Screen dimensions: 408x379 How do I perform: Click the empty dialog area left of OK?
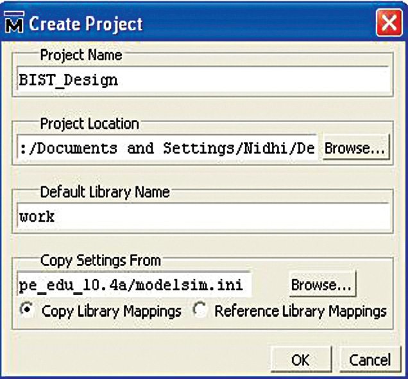tap(141, 358)
